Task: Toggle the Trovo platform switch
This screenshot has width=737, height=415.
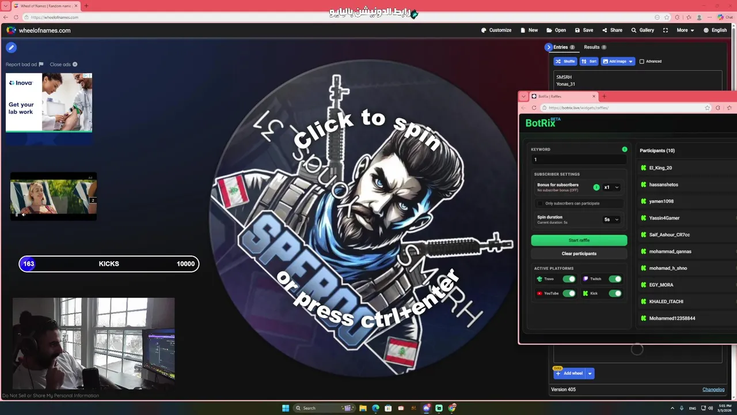Action: (569, 279)
